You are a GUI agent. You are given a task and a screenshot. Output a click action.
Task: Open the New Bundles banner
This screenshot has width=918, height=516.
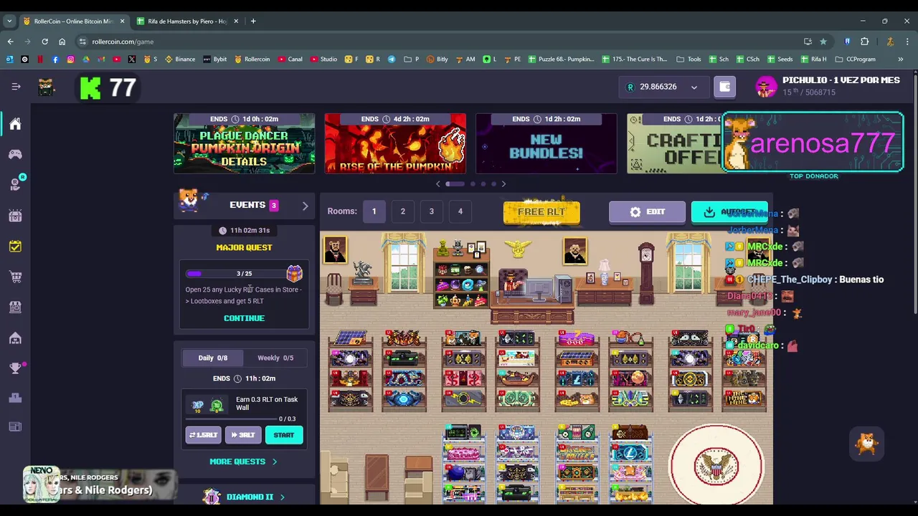click(546, 143)
